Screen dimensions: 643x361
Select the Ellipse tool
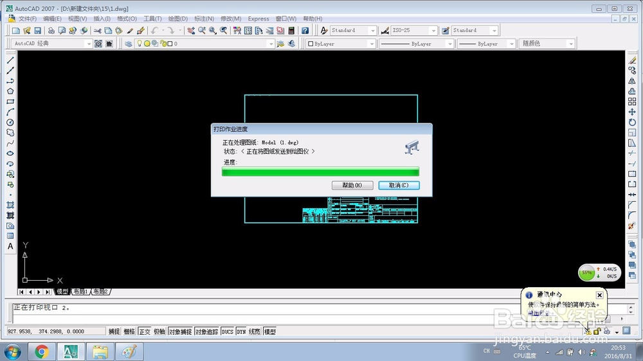pos(11,154)
